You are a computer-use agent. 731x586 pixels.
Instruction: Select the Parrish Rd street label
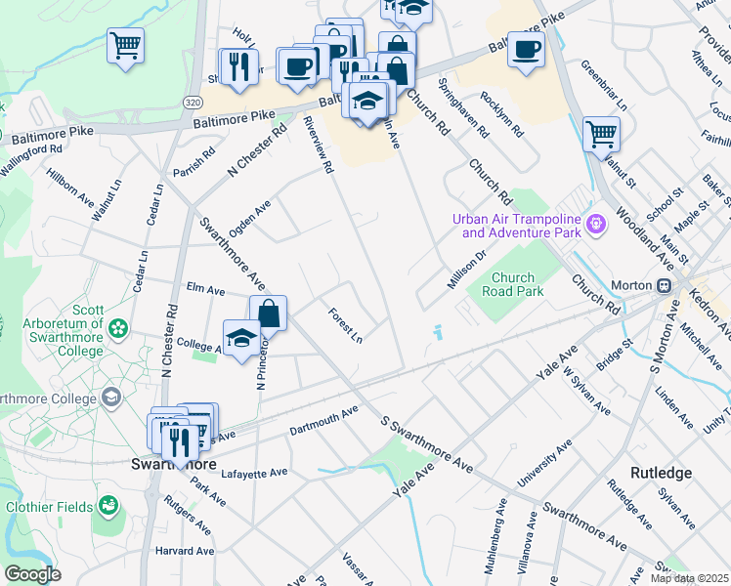(x=194, y=162)
